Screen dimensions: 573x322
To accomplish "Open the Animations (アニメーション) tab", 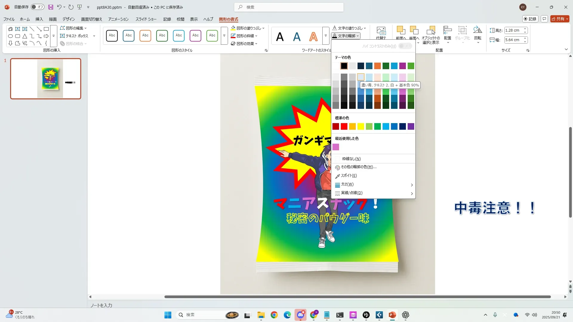I will tap(118, 19).
